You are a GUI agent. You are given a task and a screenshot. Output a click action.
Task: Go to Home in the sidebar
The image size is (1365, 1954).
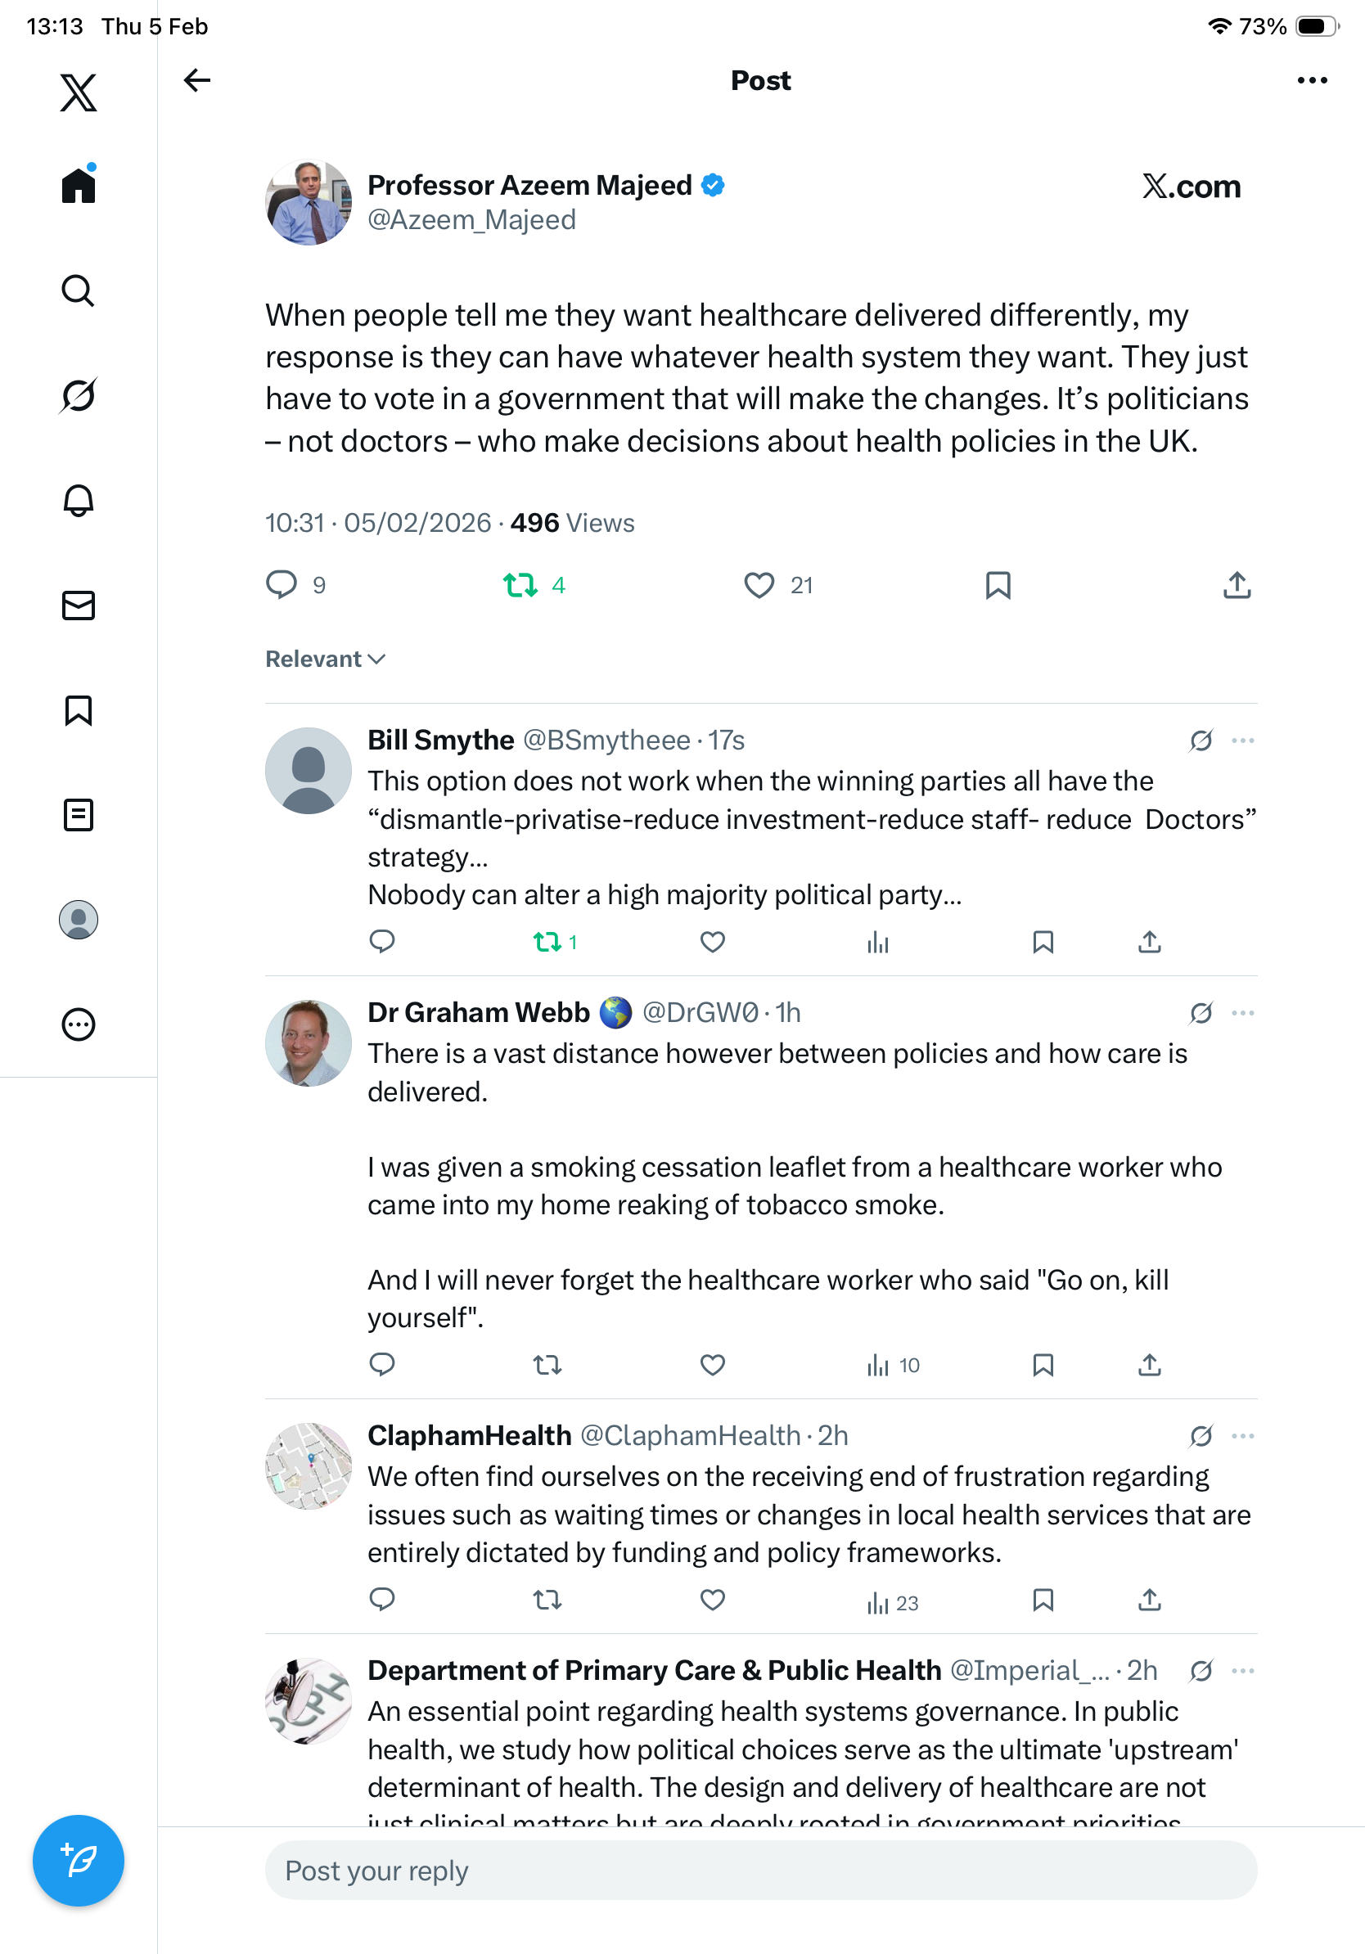79,185
